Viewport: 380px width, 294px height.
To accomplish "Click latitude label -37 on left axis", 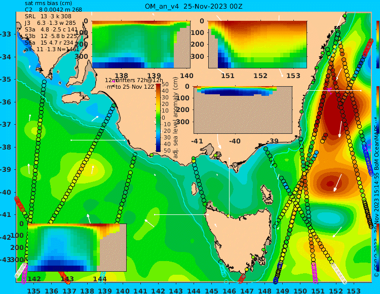I will tap(6, 125).
